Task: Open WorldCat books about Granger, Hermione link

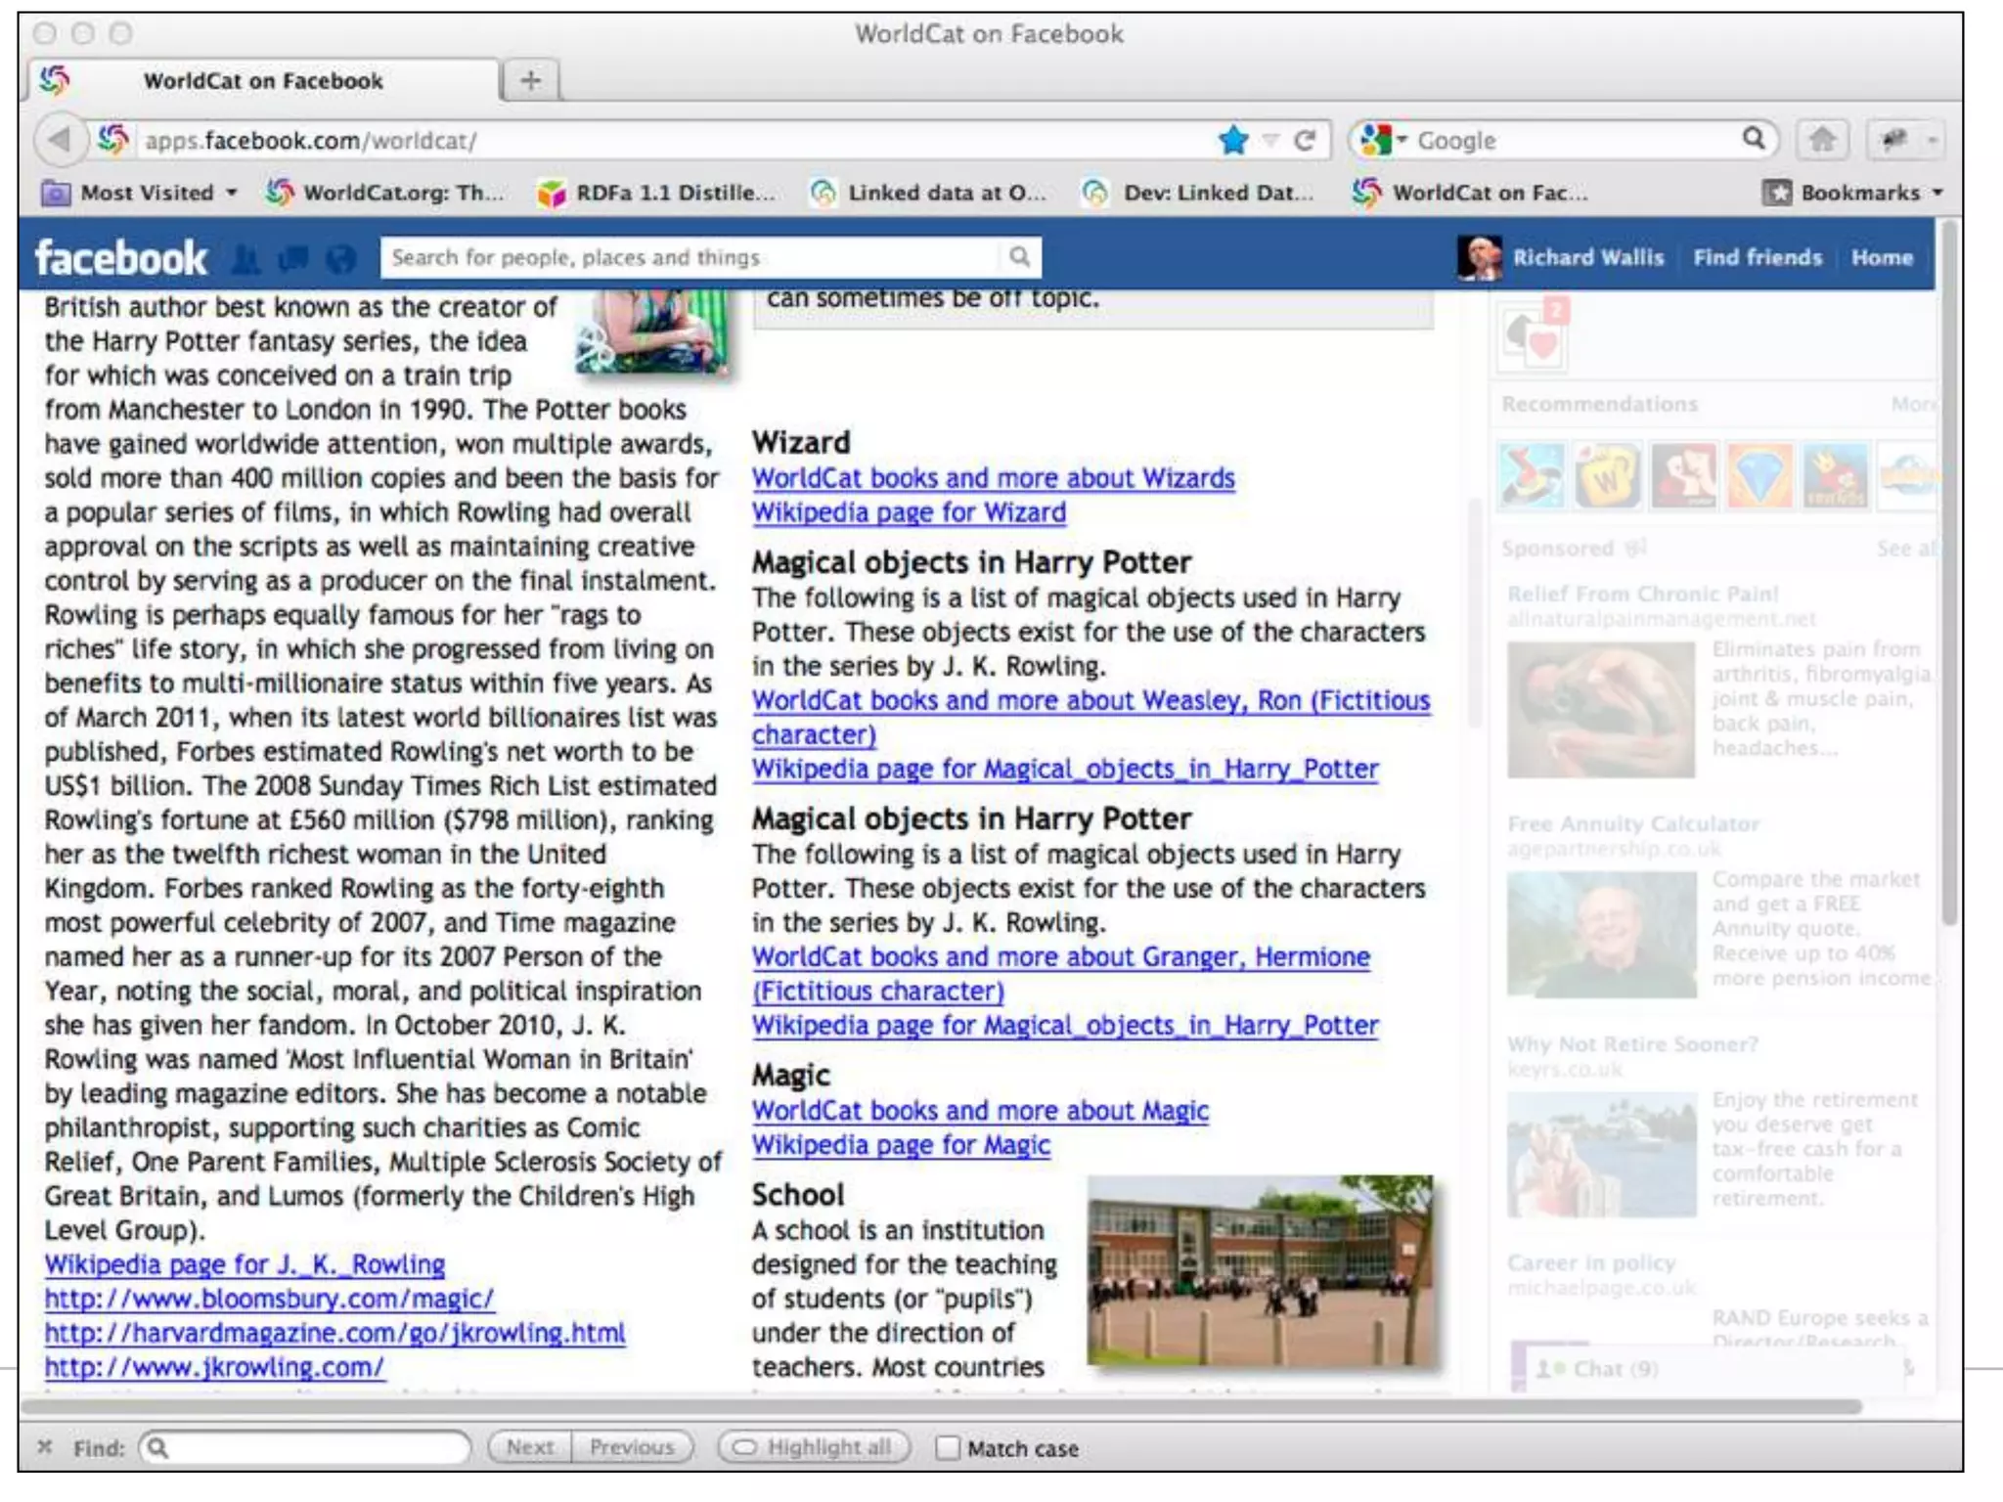Action: 1061,973
